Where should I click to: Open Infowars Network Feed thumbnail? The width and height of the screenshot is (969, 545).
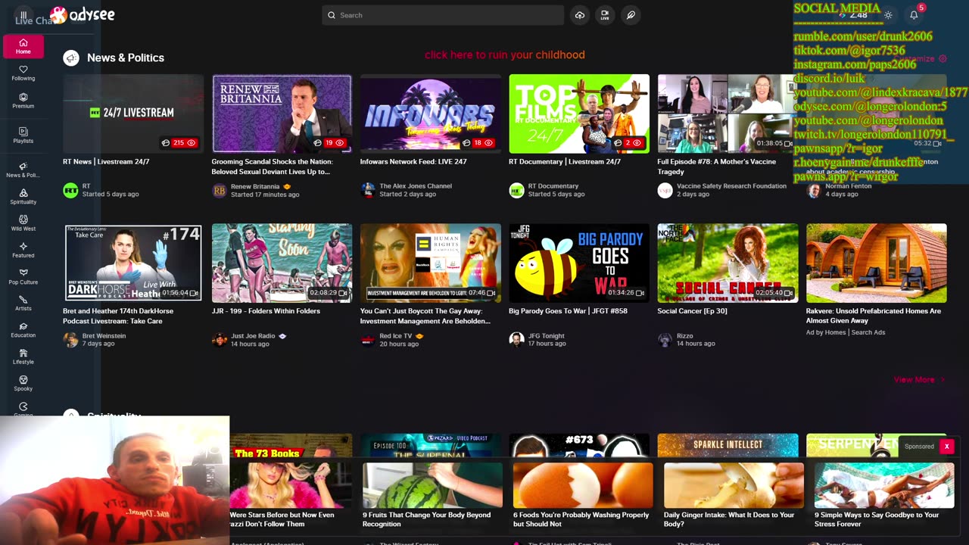[x=431, y=114]
